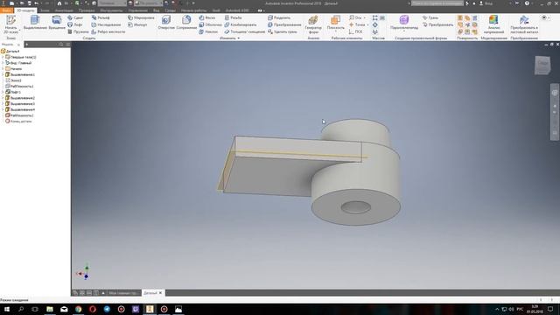560x315 pixels.
Task: Expand the Лофт1 feature node
Action: [3, 92]
